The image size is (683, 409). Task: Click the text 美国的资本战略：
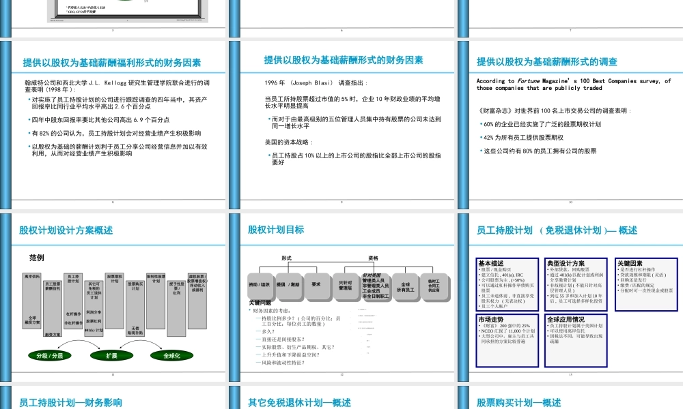tap(288, 142)
